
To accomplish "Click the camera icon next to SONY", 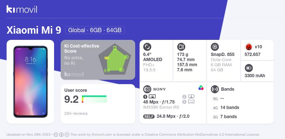I will coord(147,89).
